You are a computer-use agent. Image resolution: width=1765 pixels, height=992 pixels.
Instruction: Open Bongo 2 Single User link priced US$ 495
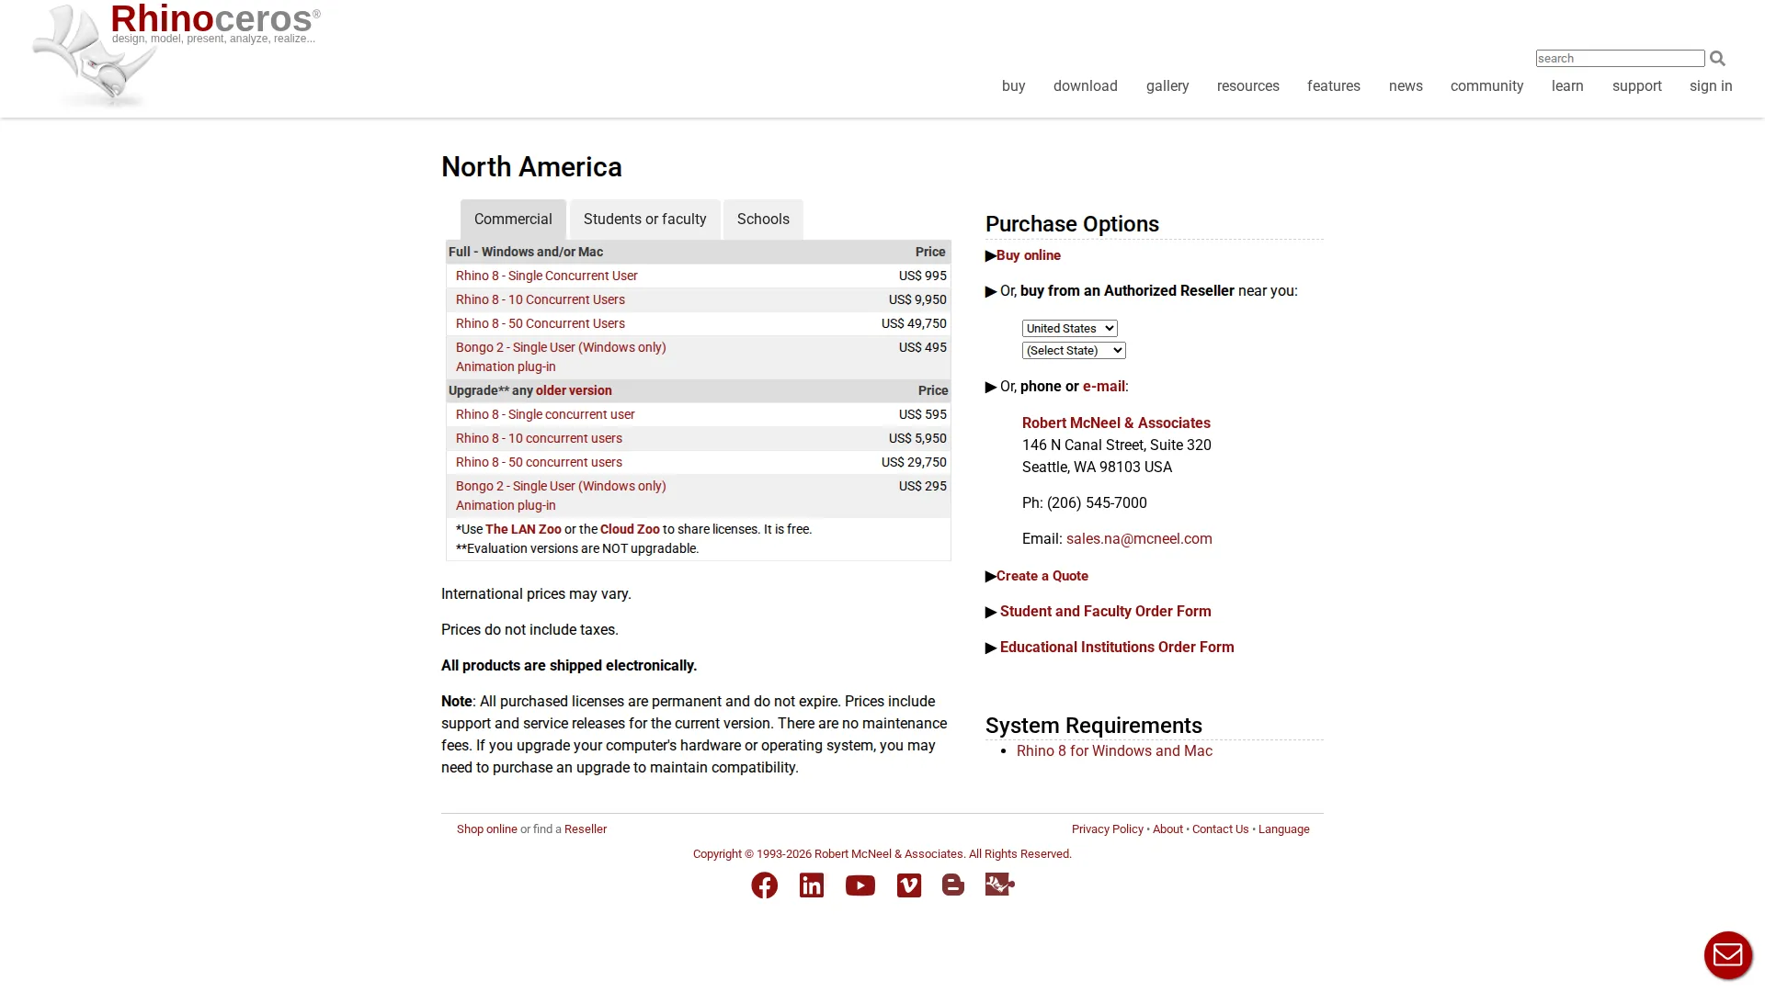click(x=561, y=347)
